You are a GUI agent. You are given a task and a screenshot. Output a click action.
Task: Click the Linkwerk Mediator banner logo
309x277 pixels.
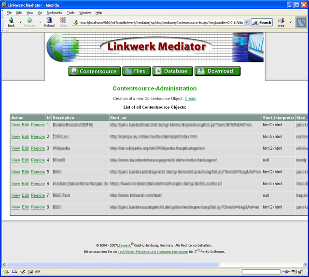coord(156,46)
